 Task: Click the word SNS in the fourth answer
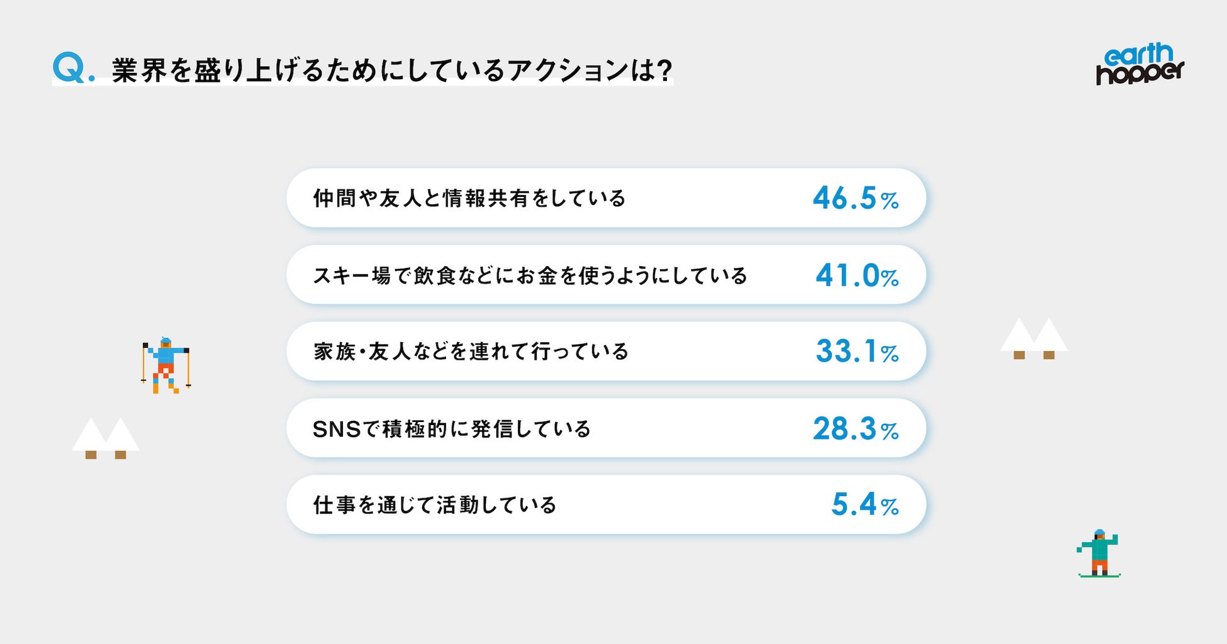coord(337,430)
